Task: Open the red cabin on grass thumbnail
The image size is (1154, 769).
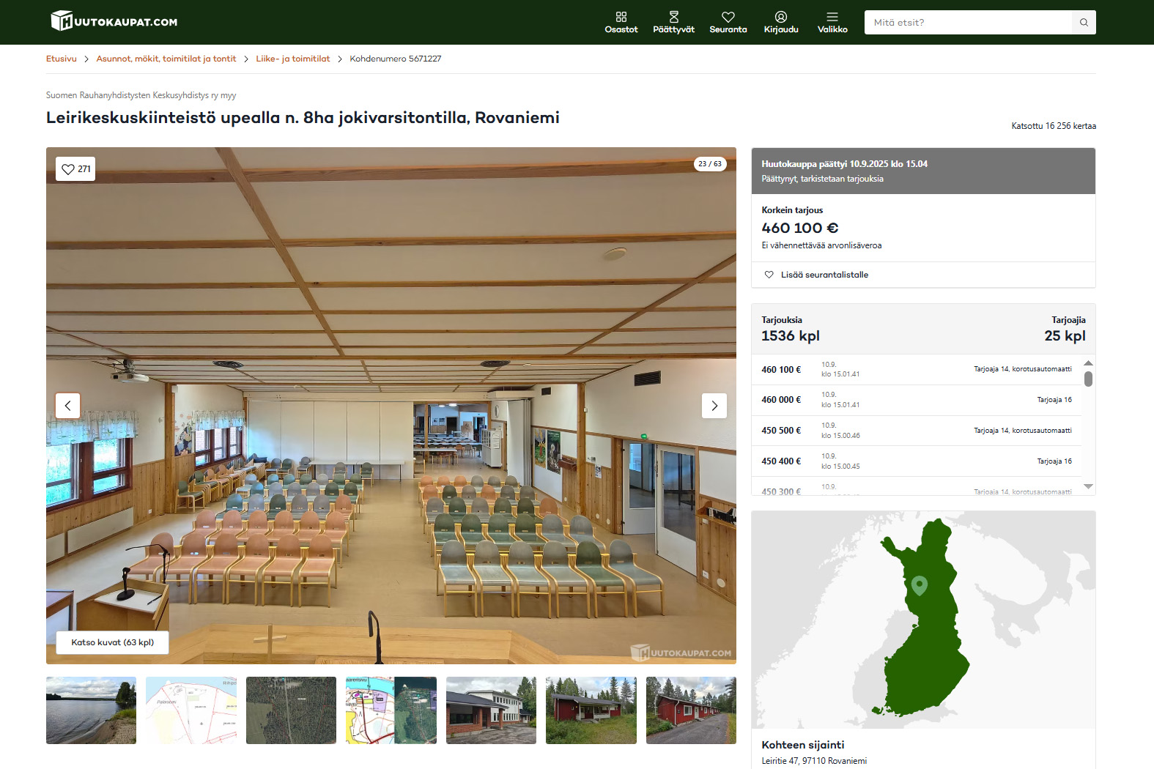Action: (x=591, y=710)
